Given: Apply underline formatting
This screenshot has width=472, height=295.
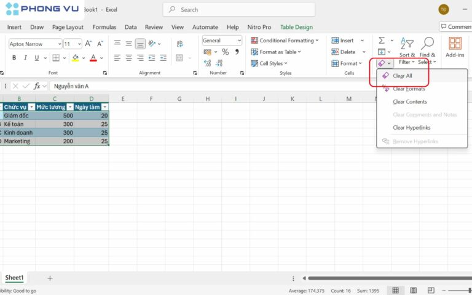Looking at the screenshot, I should point(36,58).
